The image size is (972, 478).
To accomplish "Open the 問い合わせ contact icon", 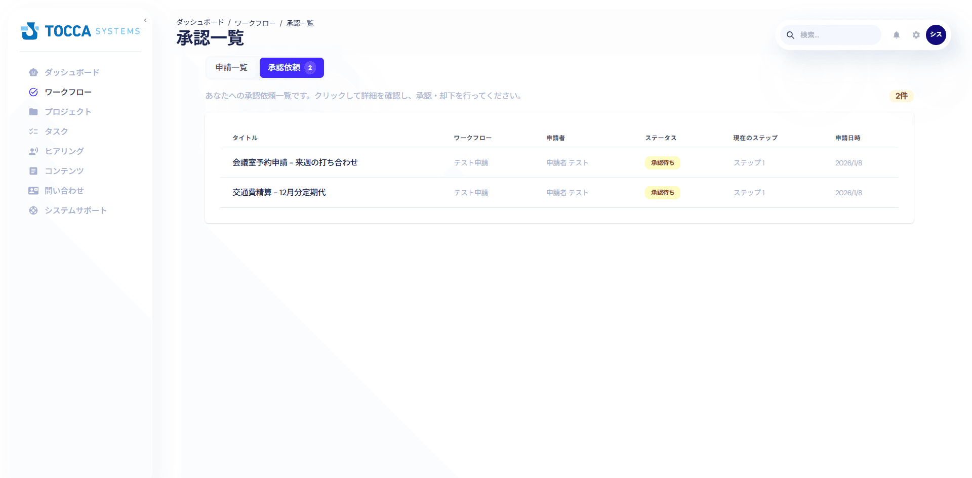I will pyautogui.click(x=33, y=190).
